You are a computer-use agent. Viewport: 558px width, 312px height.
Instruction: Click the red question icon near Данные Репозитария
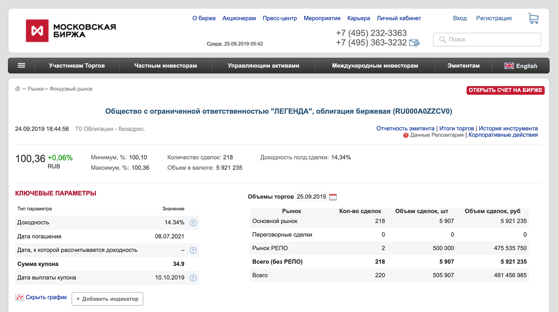406,135
